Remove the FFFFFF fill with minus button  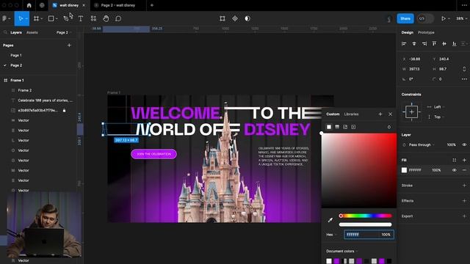[464, 170]
